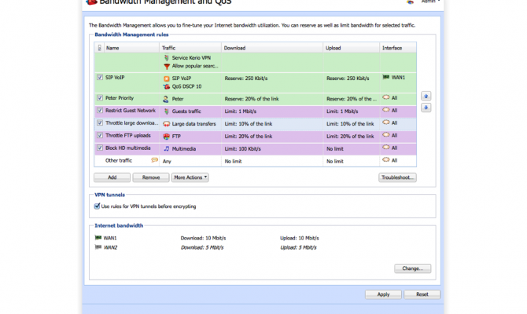
Task: Move the selected rule down with arrow button
Action: [426, 108]
